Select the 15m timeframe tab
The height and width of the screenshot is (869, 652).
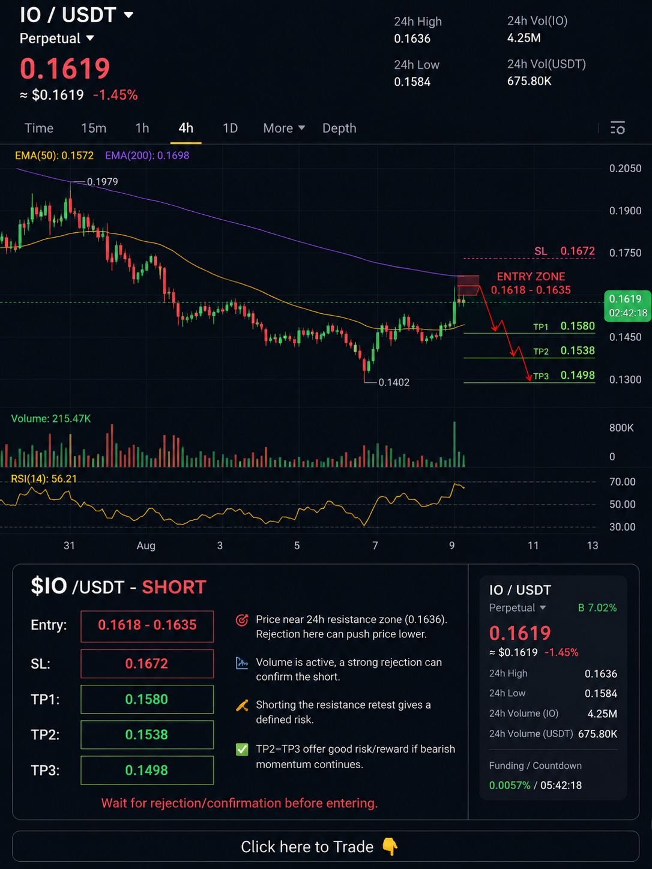[94, 128]
